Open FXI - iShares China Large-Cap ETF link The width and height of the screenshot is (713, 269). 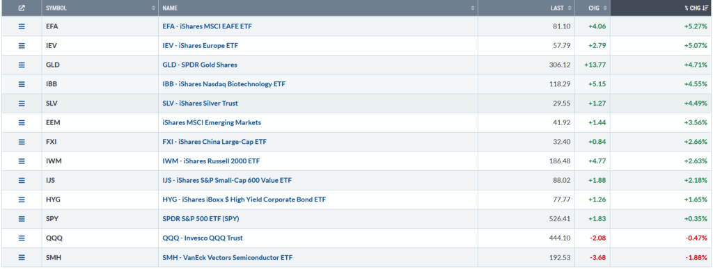click(x=214, y=142)
